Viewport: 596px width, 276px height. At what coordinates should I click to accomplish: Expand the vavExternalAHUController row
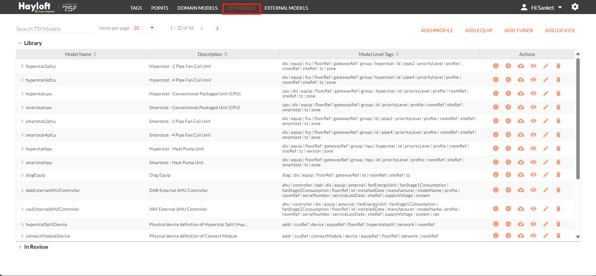click(22, 209)
